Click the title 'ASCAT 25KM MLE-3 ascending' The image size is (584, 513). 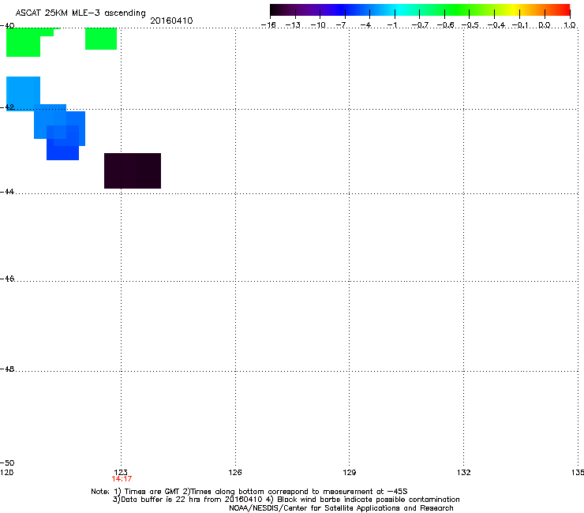pos(80,13)
